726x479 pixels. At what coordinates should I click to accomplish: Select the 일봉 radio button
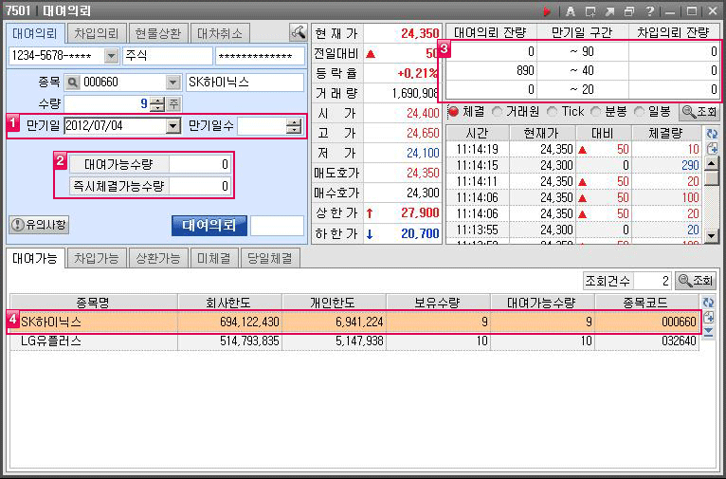pyautogui.click(x=639, y=112)
